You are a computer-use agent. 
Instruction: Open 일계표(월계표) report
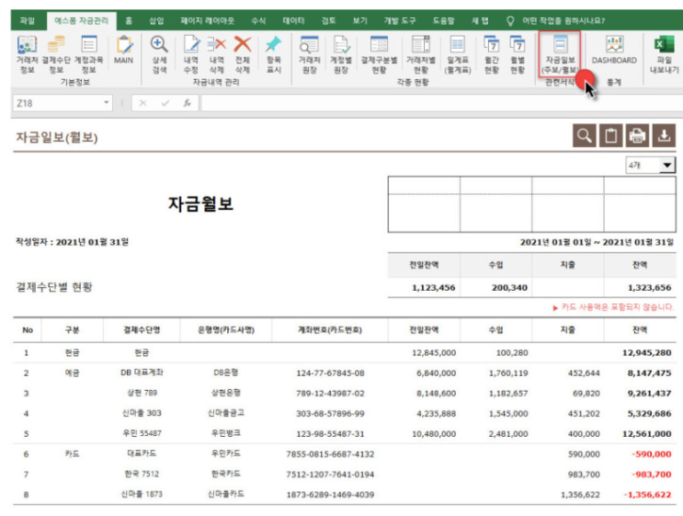click(x=458, y=54)
